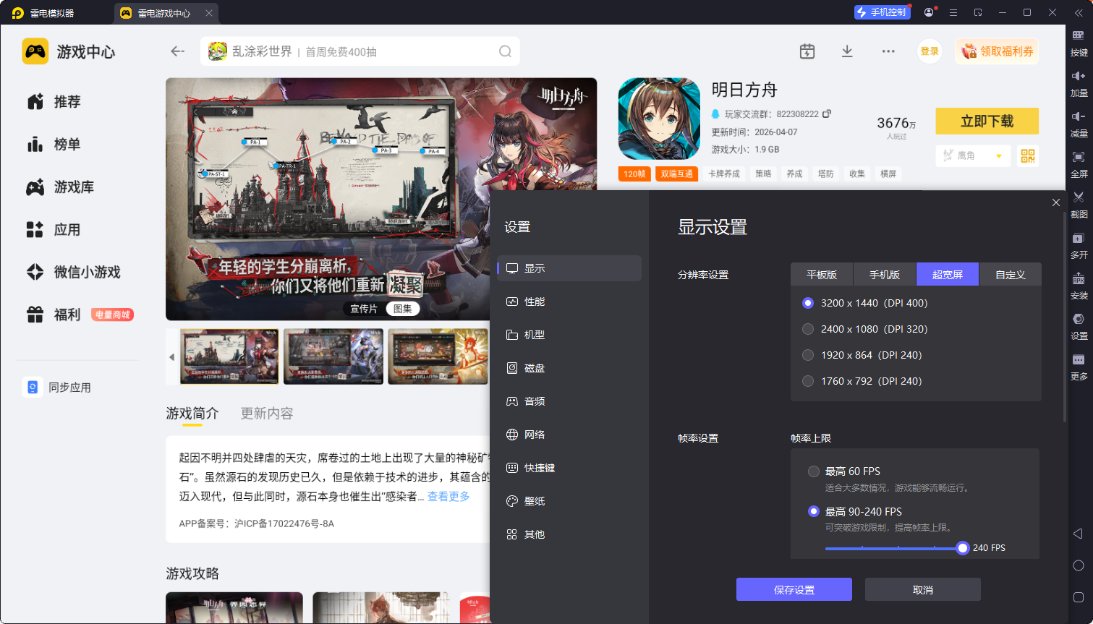Select 3200 x 1440 resolution radio
1093x624 pixels.
(x=808, y=303)
